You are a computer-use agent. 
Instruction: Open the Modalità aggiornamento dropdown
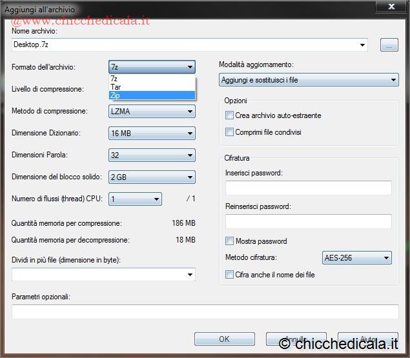tap(308, 81)
